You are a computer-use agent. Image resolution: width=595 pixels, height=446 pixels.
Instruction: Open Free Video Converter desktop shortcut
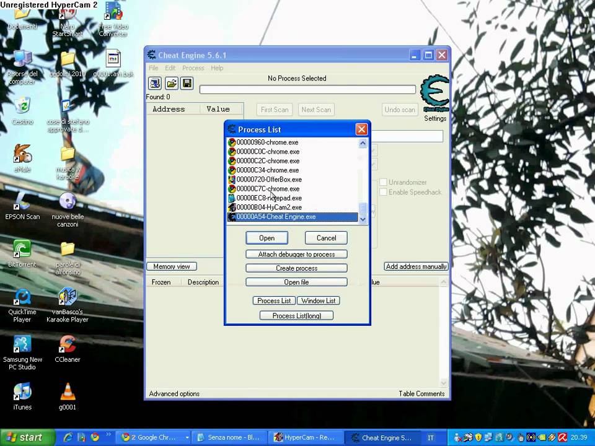pyautogui.click(x=113, y=19)
